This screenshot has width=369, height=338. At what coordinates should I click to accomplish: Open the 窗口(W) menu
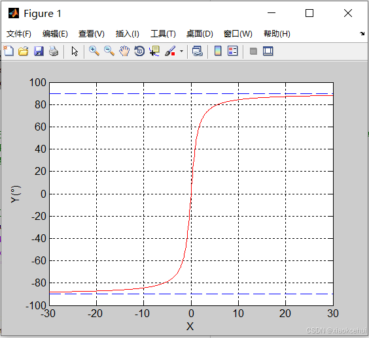pos(237,34)
